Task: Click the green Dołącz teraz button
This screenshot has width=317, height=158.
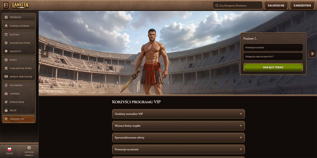Action: (x=273, y=67)
